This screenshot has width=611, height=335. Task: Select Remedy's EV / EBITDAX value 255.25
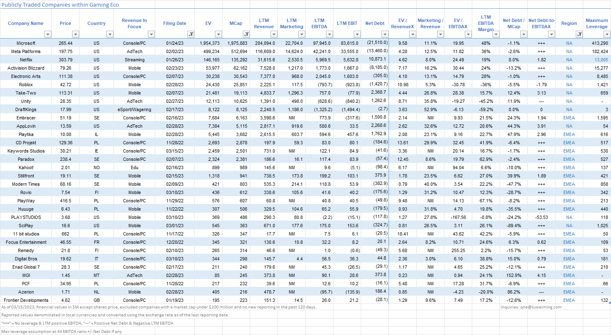click(x=458, y=250)
